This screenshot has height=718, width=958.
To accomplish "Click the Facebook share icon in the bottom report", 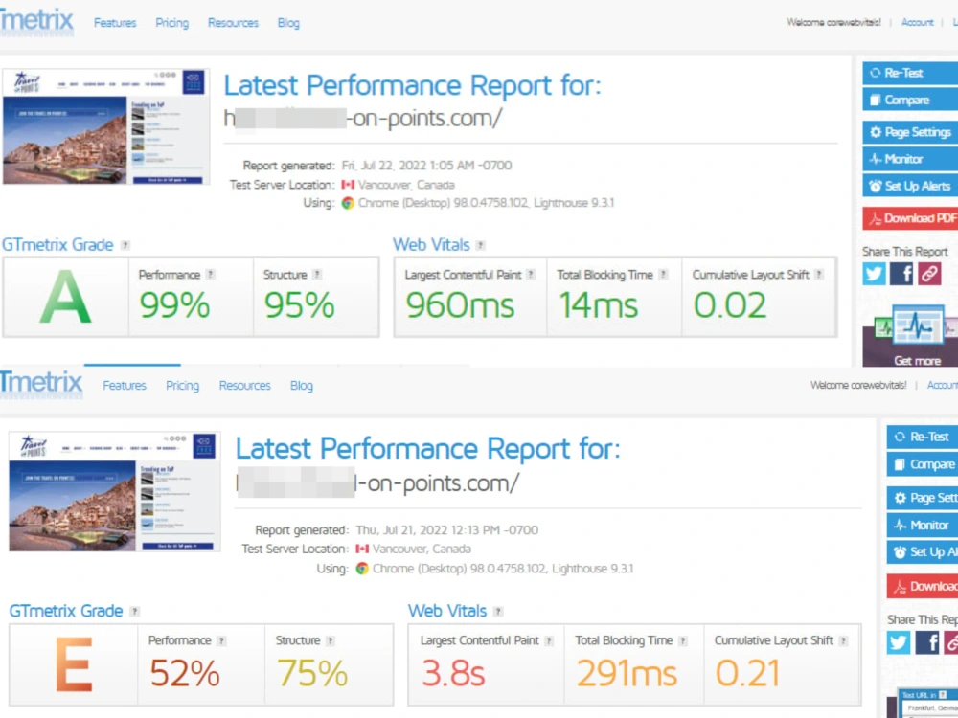I will (926, 643).
